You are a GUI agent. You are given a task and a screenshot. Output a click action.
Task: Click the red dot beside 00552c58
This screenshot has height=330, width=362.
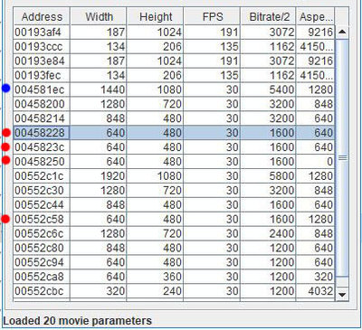[5, 219]
